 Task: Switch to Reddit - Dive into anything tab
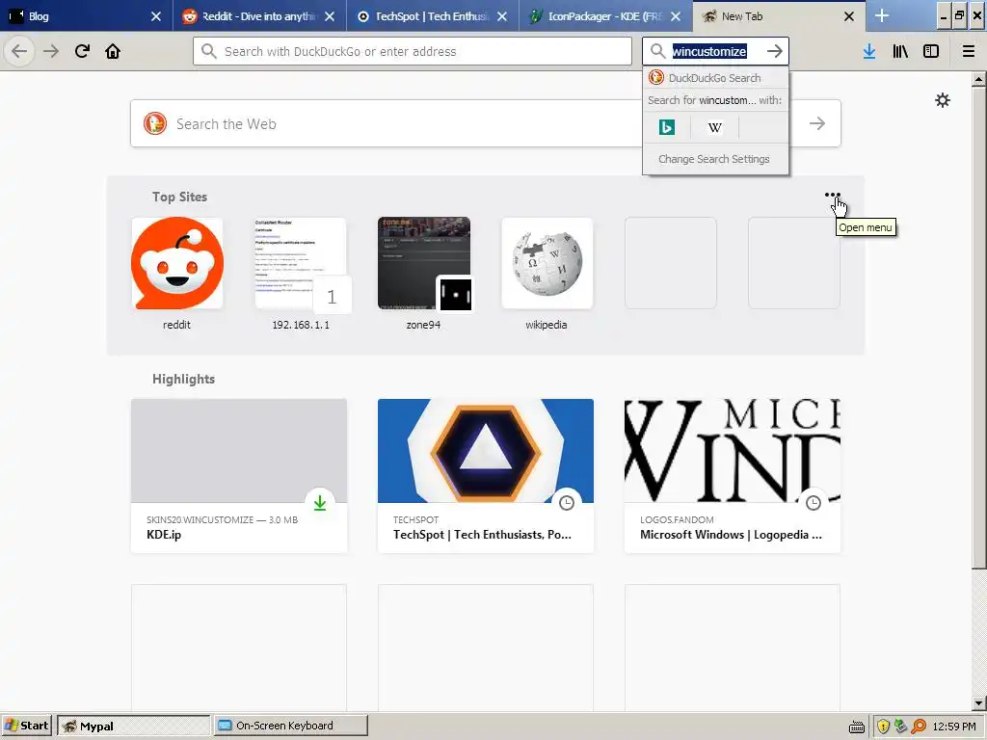click(259, 16)
